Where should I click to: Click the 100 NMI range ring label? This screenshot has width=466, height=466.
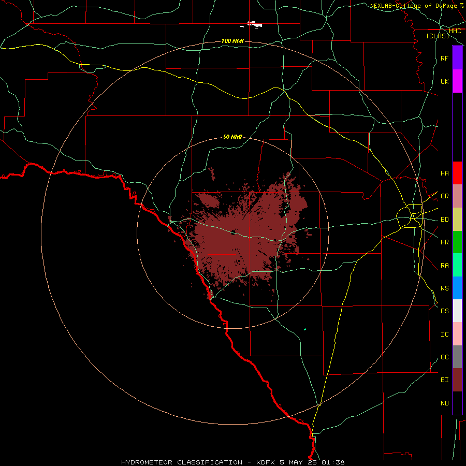coord(232,41)
